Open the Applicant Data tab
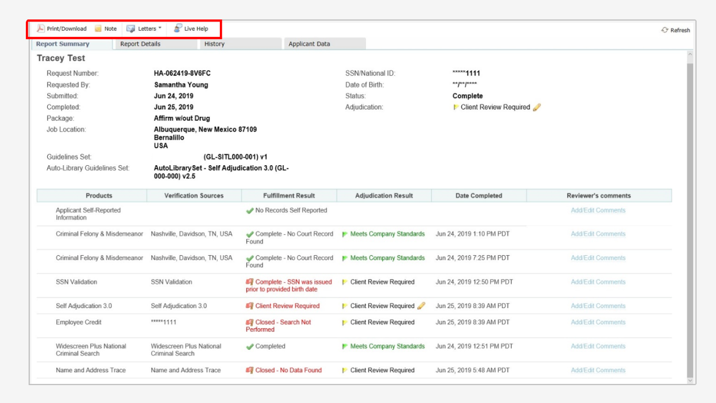 point(309,44)
